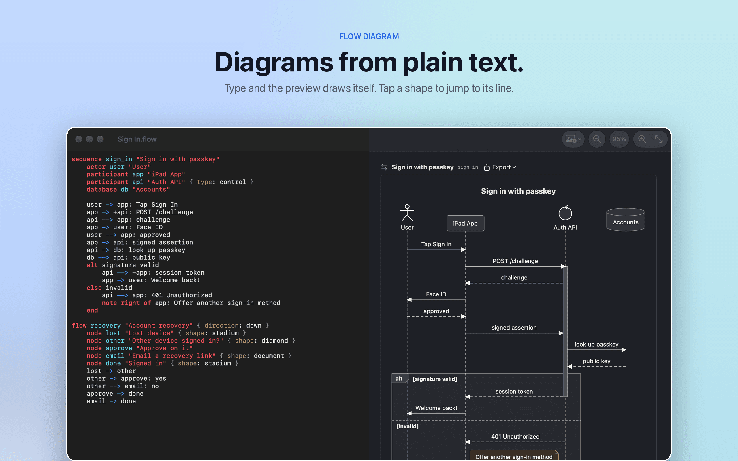This screenshot has width=738, height=461.
Task: Click the User actor stick figure icon
Action: tap(407, 213)
